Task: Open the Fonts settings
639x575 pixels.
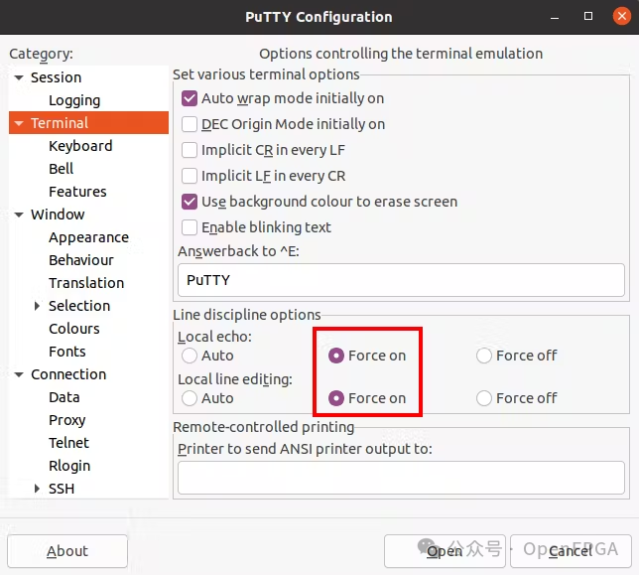Action: [x=67, y=352]
